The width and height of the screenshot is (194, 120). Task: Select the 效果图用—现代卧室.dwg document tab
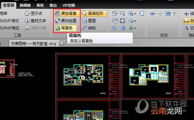[33, 43]
